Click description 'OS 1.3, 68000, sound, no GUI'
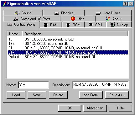This screenshot has height=115, width=135. [x=47, y=44]
